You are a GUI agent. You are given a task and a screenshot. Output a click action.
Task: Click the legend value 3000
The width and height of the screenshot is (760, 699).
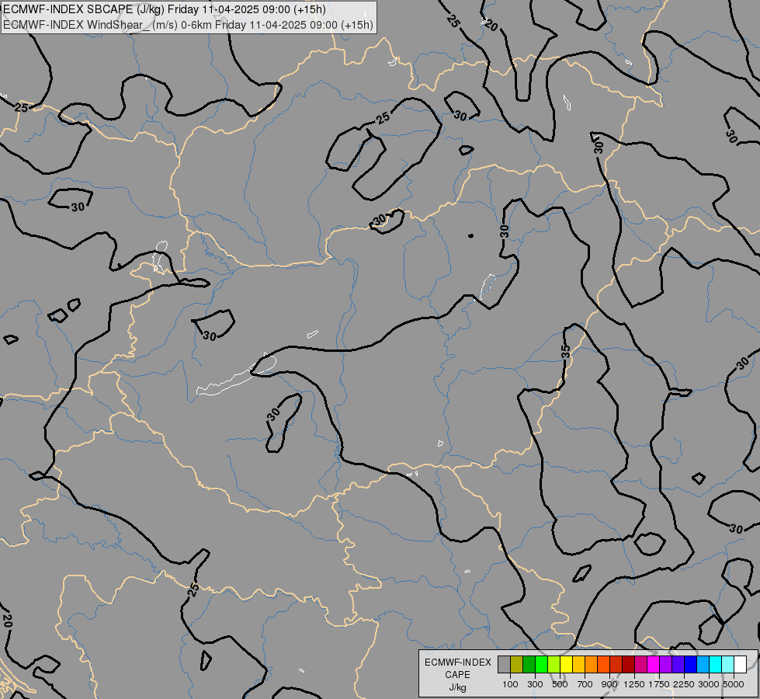point(709,684)
